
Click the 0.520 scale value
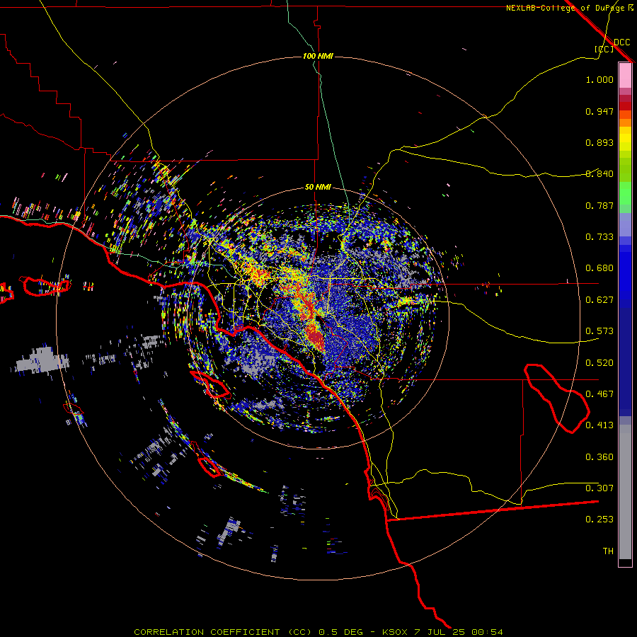click(599, 363)
